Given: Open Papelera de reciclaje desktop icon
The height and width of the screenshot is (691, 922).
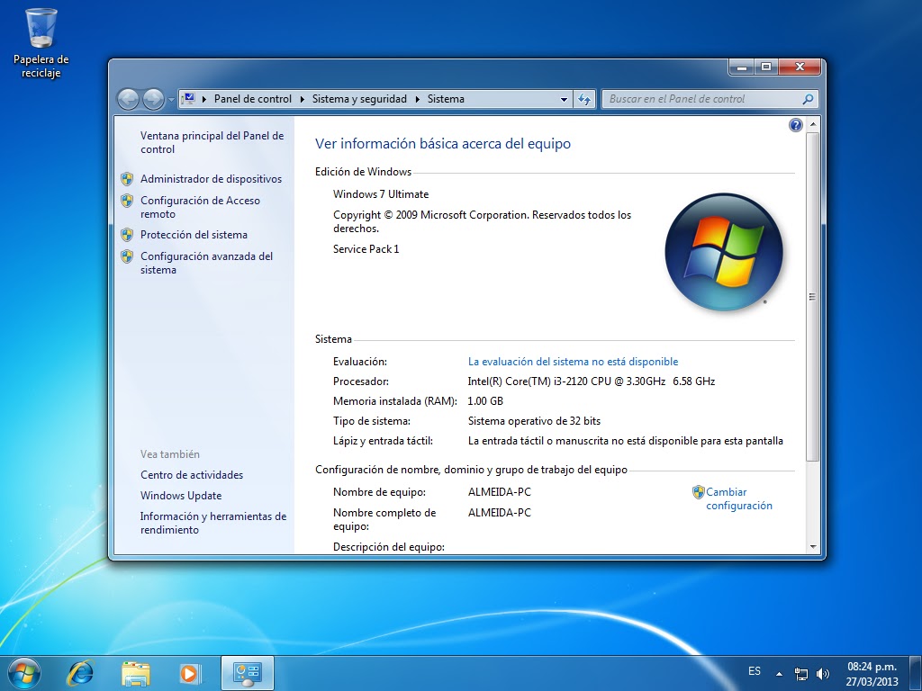Looking at the screenshot, I should [41, 43].
